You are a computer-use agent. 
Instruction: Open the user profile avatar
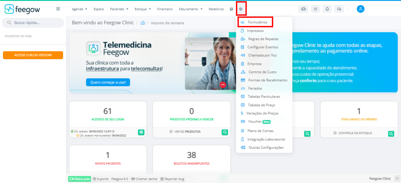[361, 9]
